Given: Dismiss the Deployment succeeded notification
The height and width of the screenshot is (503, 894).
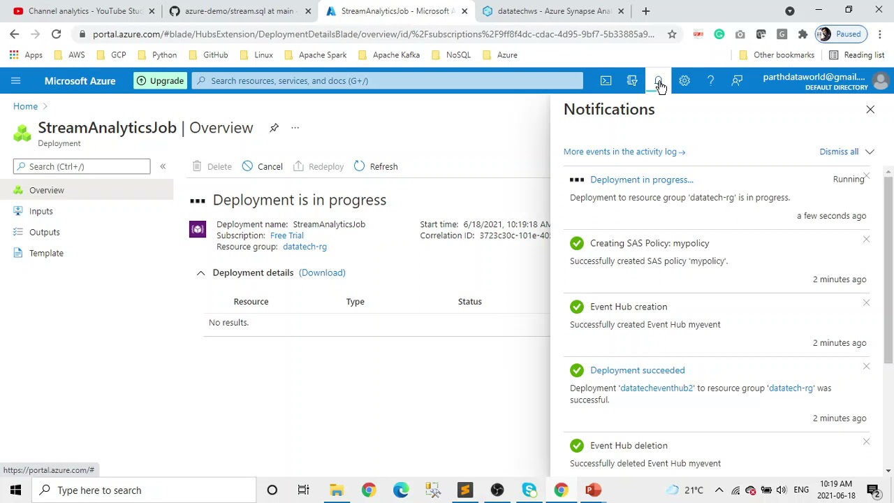Looking at the screenshot, I should [x=866, y=367].
